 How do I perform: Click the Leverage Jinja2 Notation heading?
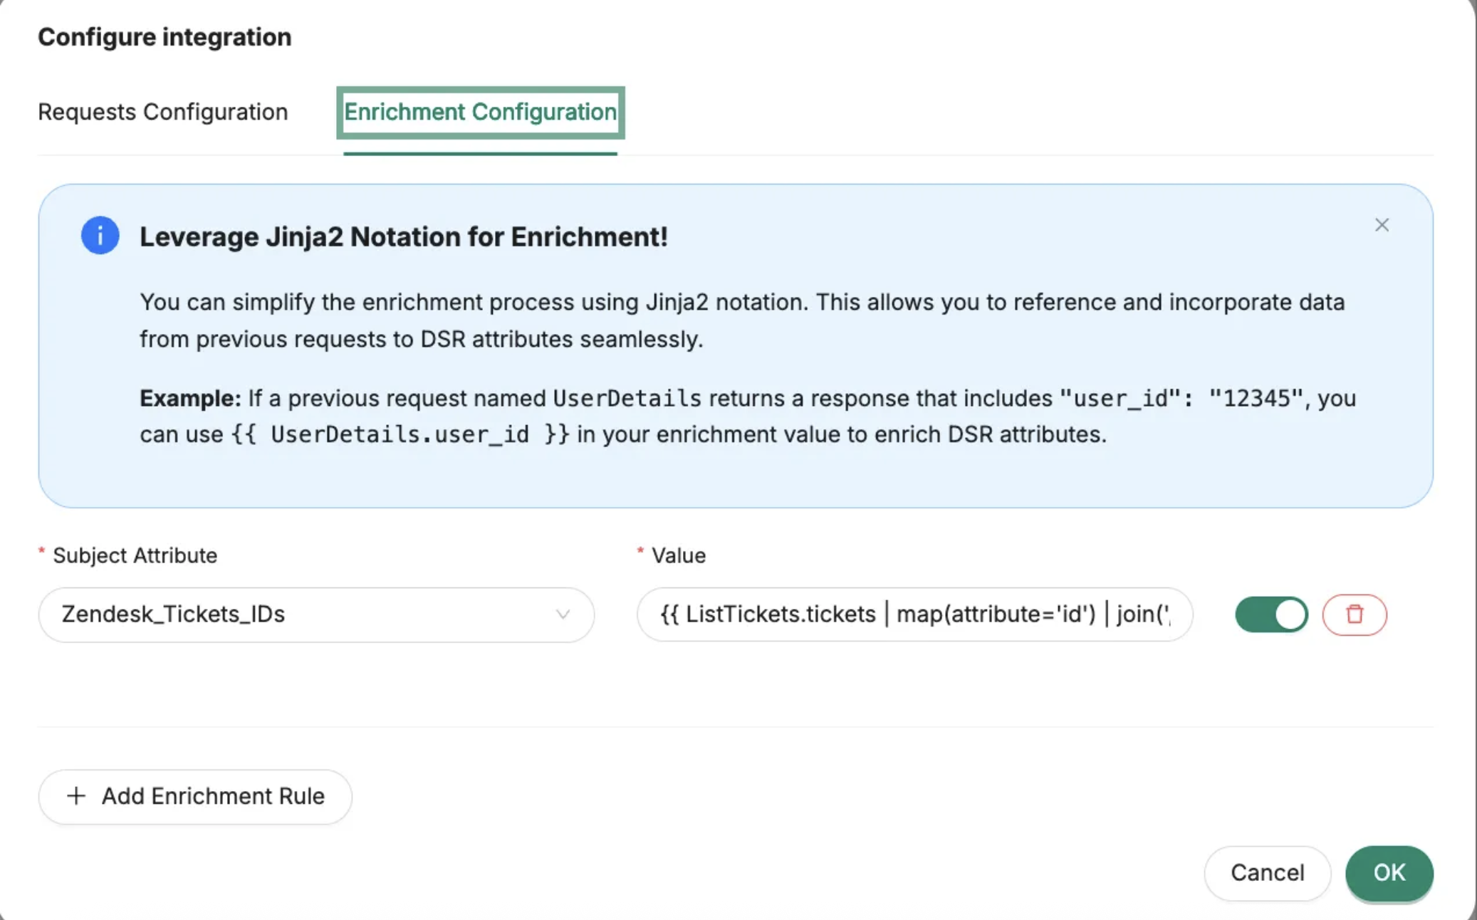(x=403, y=236)
